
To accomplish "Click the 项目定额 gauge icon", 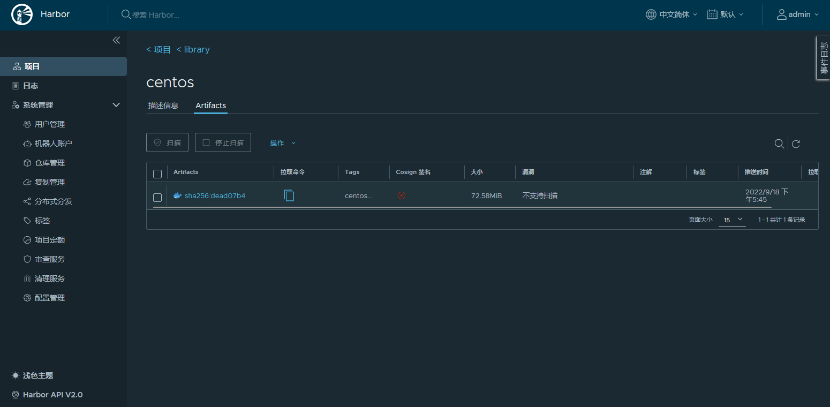I will 27,240.
